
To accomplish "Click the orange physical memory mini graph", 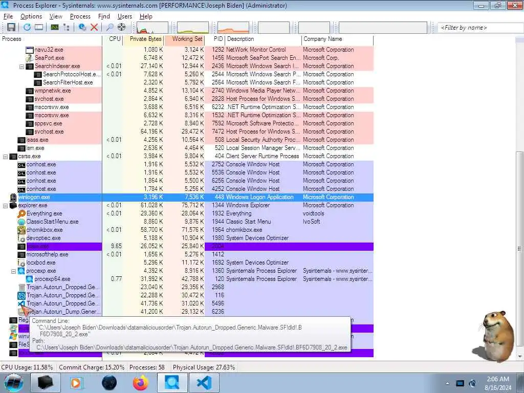I will pos(233,28).
